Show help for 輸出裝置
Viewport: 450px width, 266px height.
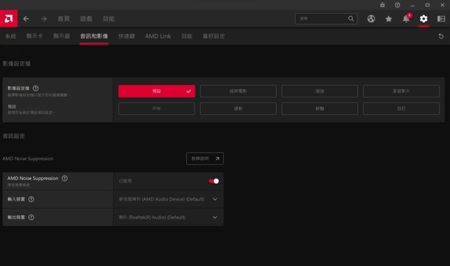(x=31, y=217)
